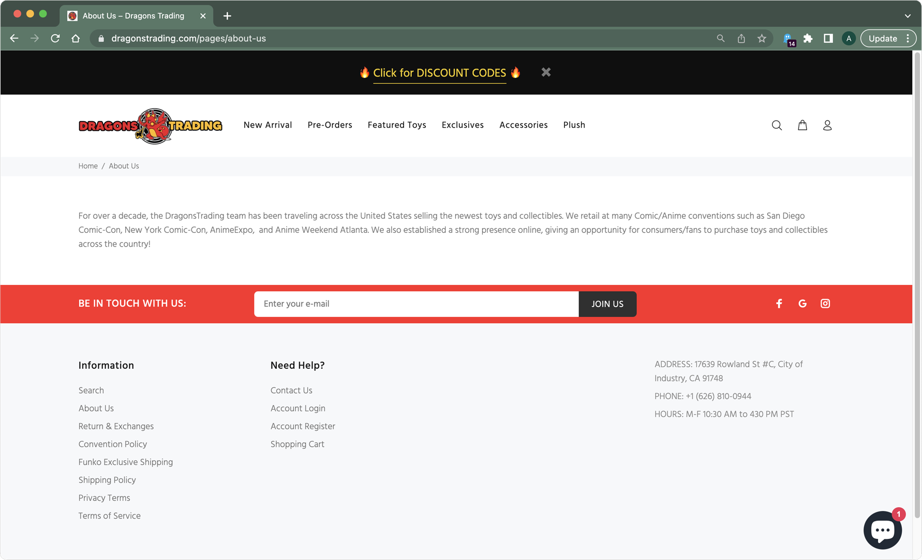Open the Exclusives menu
This screenshot has height=560, width=922.
(463, 125)
